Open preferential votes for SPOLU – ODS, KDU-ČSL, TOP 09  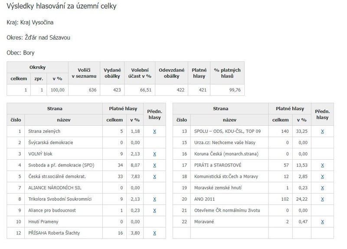(x=322, y=131)
